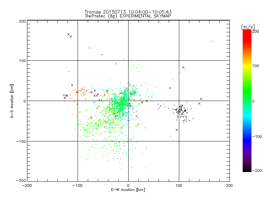The width and height of the screenshot is (270, 202).
Task: Click the velocity color scale bar
Action: tap(247, 101)
